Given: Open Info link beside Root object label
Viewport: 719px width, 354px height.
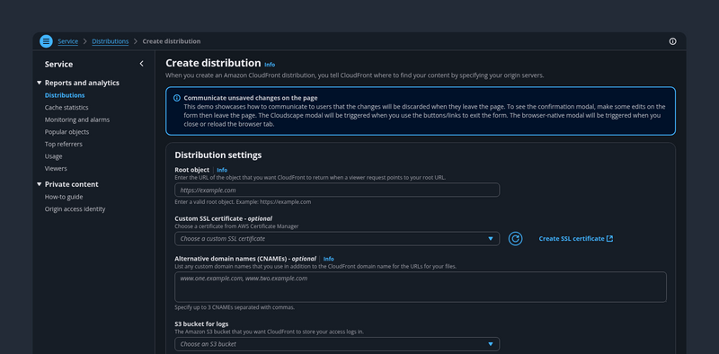Looking at the screenshot, I should [222, 170].
